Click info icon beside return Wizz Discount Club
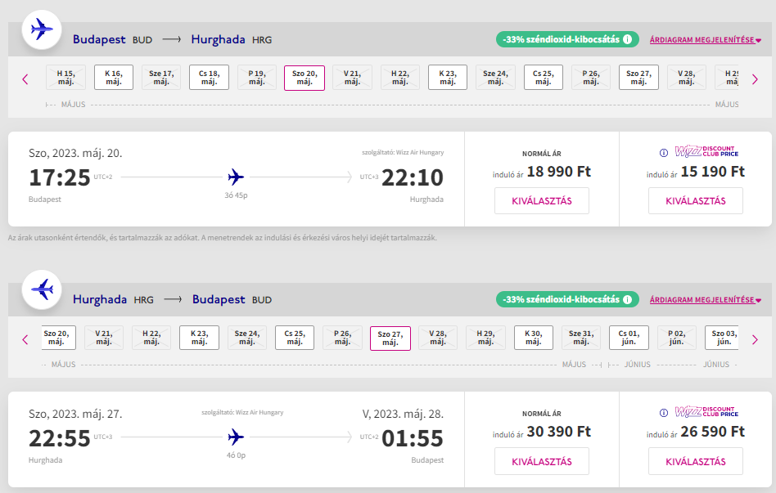The image size is (776, 493). tap(664, 412)
